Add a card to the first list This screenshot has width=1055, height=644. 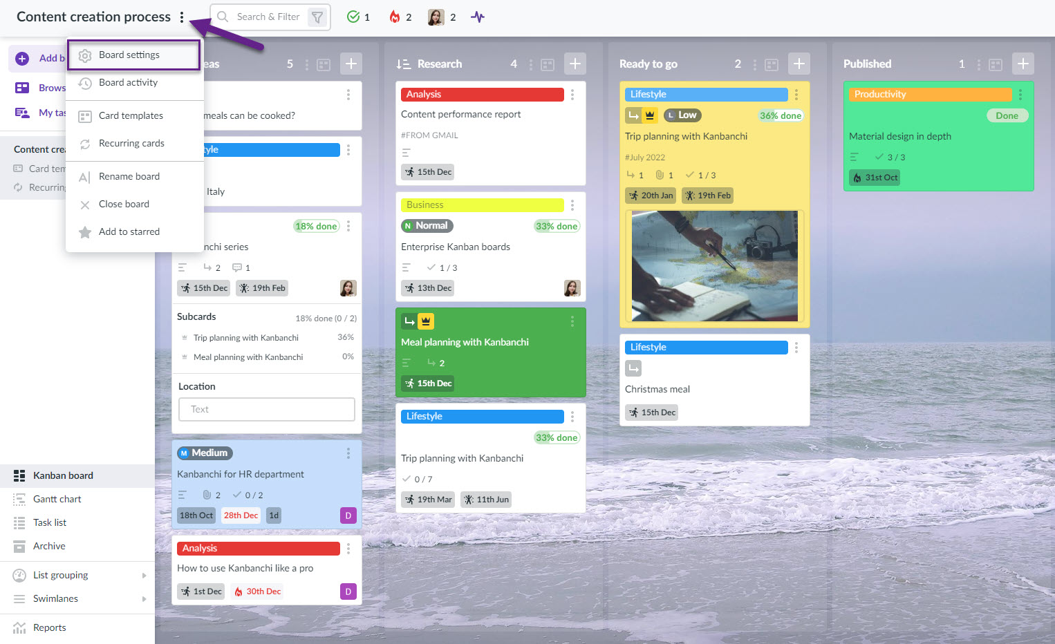coord(351,64)
